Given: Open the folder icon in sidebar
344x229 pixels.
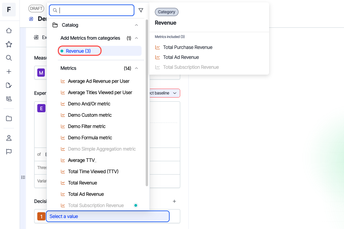Looking at the screenshot, I should coord(9,118).
